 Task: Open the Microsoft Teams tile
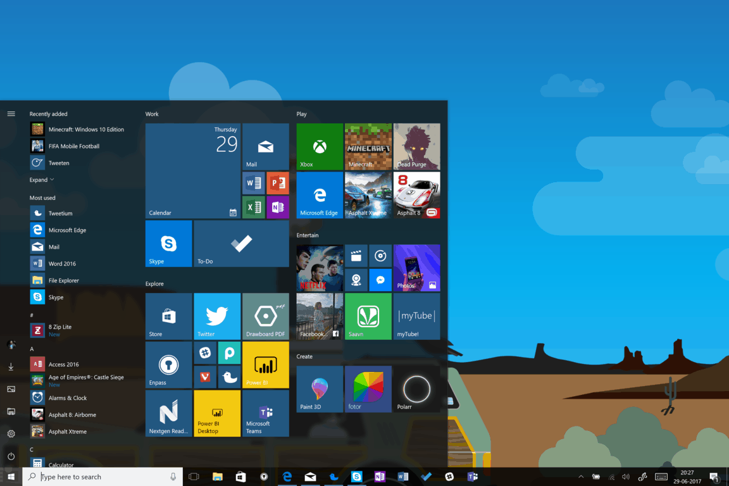point(266,413)
